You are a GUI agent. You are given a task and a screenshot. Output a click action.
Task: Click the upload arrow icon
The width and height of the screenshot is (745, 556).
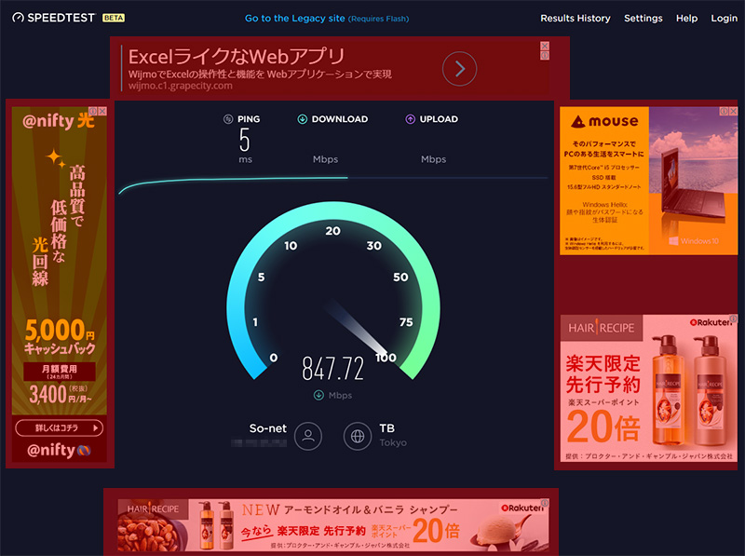pos(411,119)
